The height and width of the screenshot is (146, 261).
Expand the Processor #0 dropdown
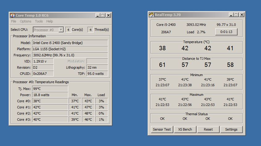(x=61, y=30)
